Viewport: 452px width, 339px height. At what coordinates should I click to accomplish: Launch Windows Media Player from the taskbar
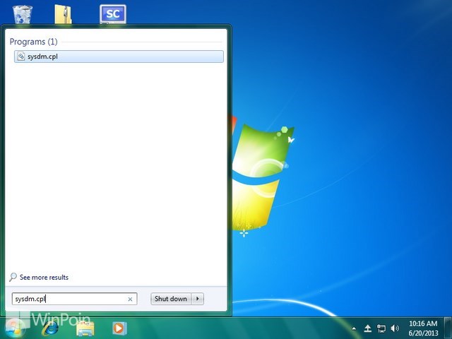[119, 328]
